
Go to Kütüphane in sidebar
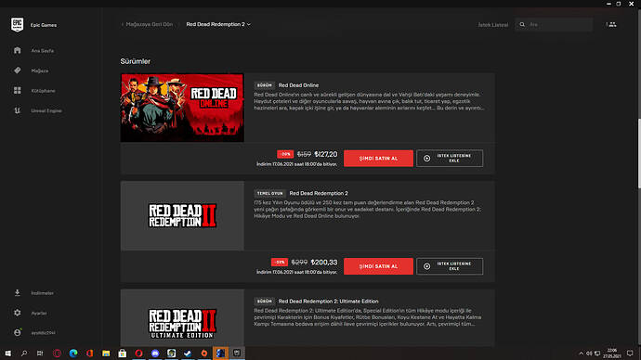coord(43,91)
